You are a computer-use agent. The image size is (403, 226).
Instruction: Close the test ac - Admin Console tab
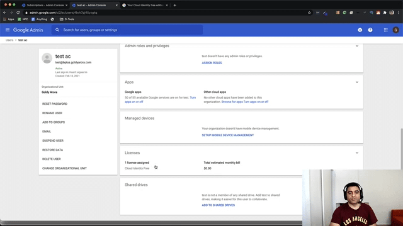(x=116, y=5)
